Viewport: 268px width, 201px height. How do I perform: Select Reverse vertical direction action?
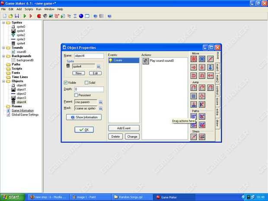202,76
